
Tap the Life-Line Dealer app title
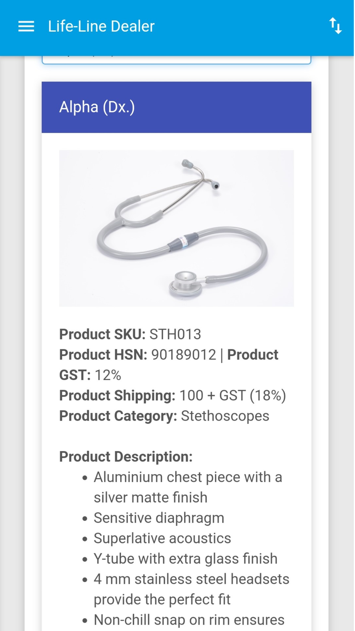pos(101,26)
